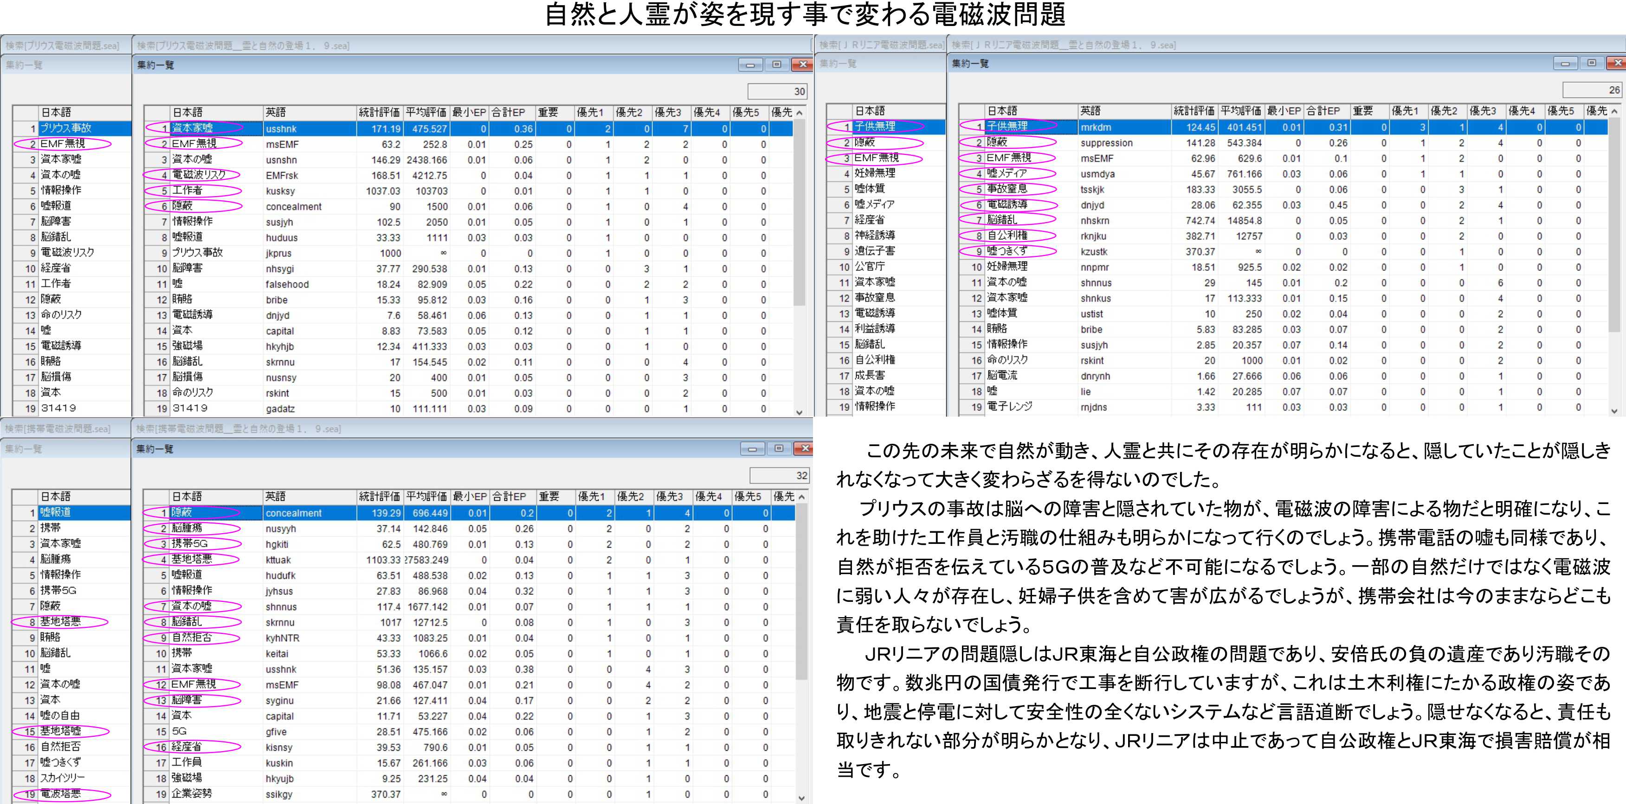Select kttuak row in 携帯 results table
This screenshot has height=804, width=1626.
278,560
